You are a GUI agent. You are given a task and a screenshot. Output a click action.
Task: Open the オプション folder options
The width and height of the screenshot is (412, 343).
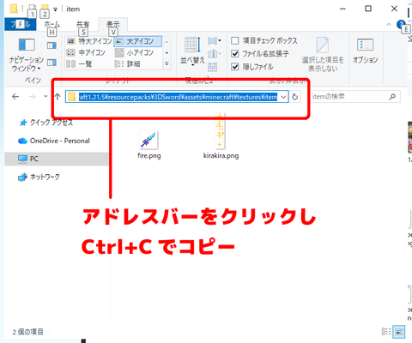(x=365, y=51)
